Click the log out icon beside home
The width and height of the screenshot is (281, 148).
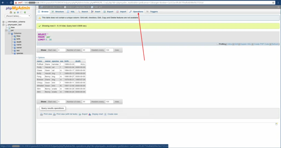click(14, 12)
